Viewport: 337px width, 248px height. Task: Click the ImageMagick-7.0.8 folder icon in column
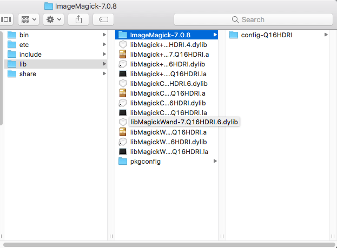tap(123, 35)
